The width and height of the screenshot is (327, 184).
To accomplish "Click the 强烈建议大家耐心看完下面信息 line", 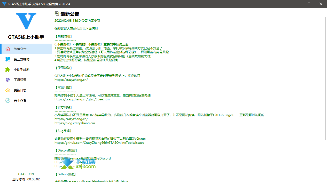I will click(x=76, y=29).
